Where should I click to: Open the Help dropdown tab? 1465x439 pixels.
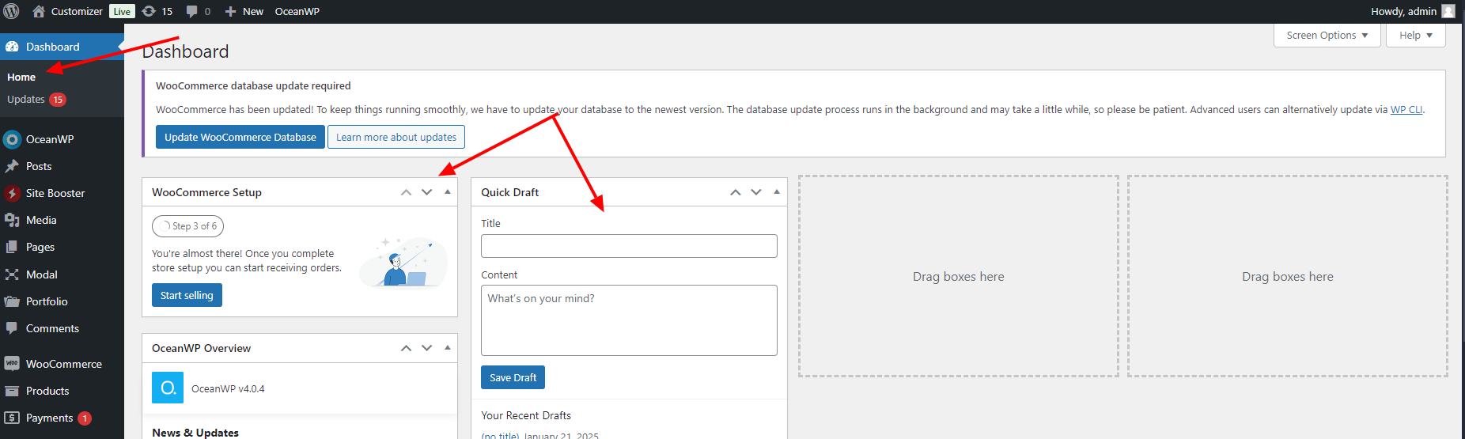1416,36
